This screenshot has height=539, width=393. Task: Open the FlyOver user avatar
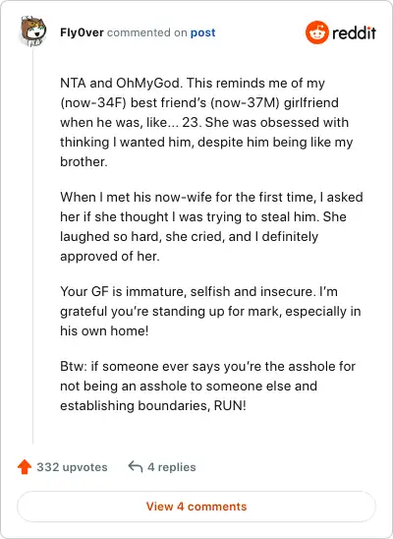tap(33, 31)
